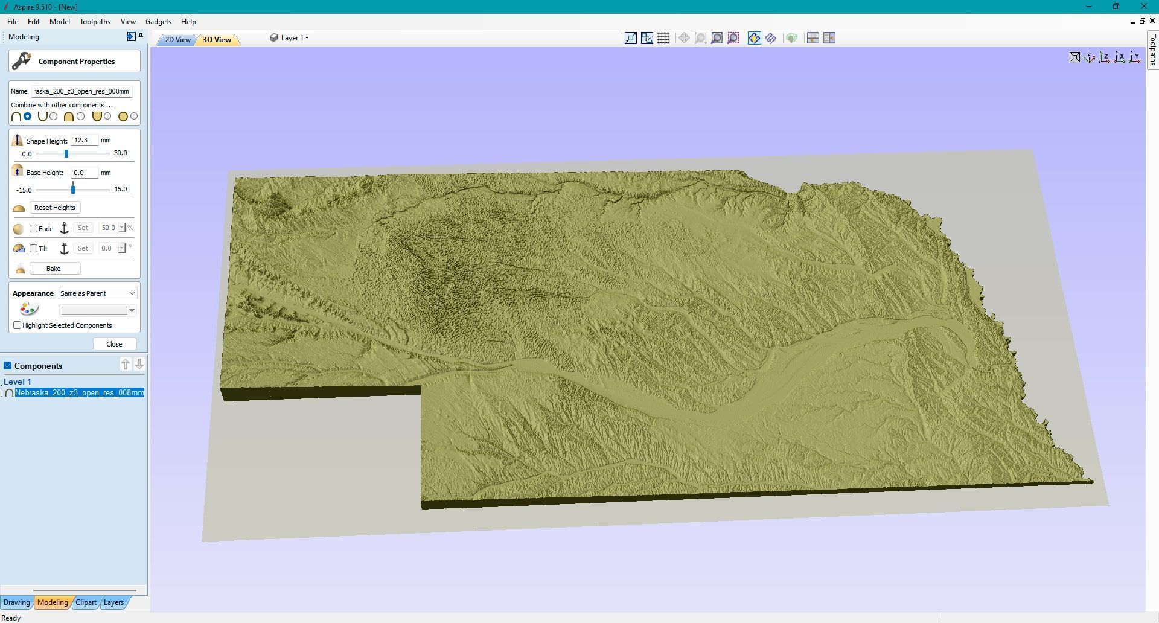Select the Merge Low combine radio button
1159x623 pixels.
107,117
